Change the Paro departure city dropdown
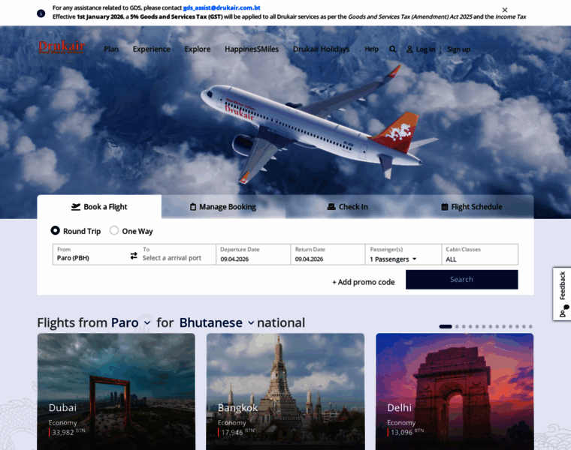 click(x=131, y=322)
